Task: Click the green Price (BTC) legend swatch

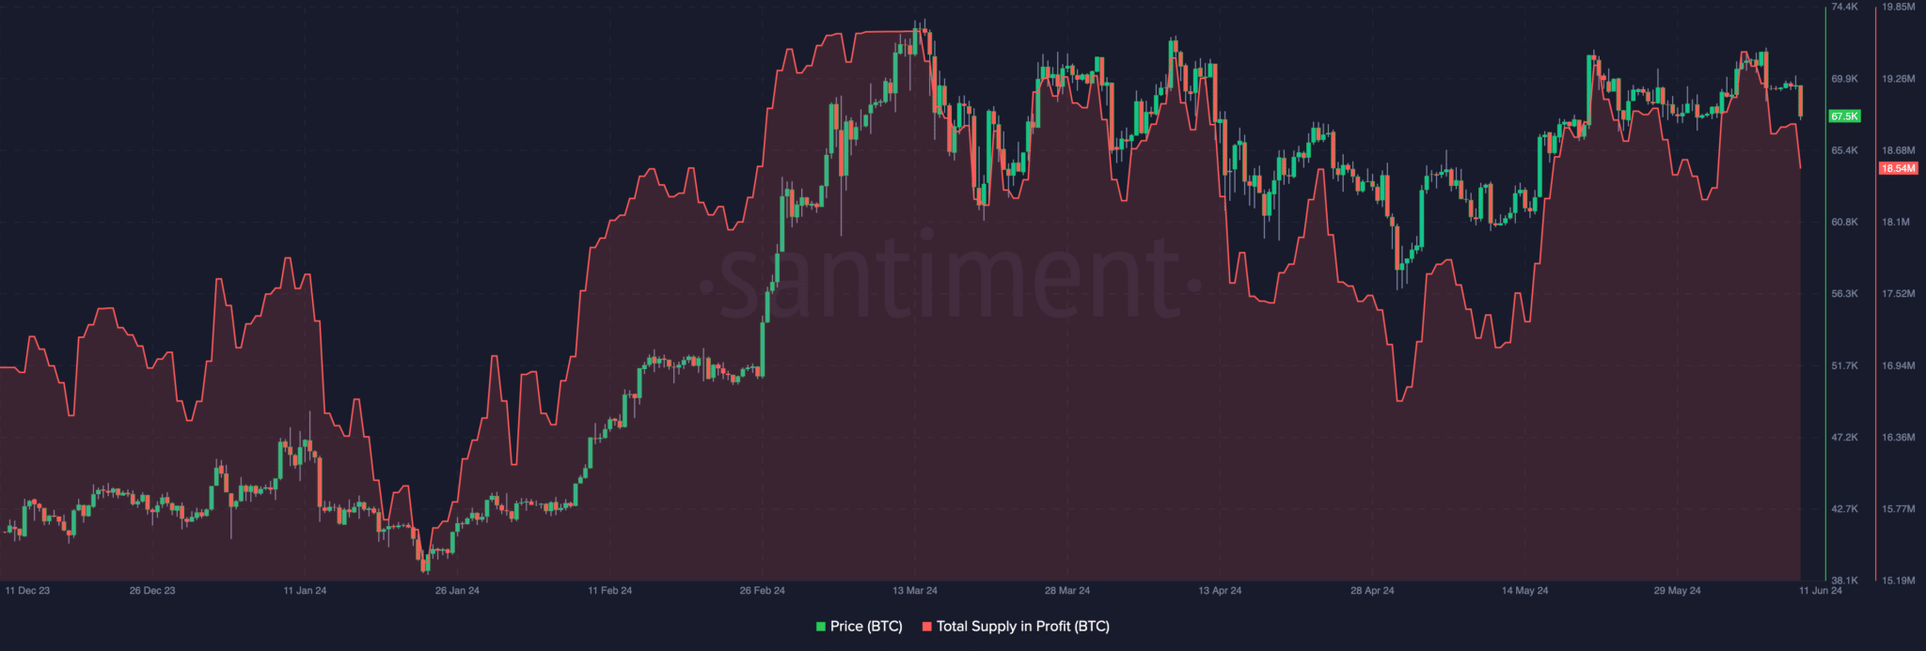Action: click(x=821, y=627)
